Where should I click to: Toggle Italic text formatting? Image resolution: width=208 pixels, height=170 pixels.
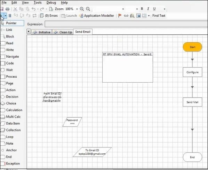click(x=148, y=9)
